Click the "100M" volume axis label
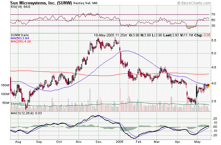221x145 pixels. (5, 94)
